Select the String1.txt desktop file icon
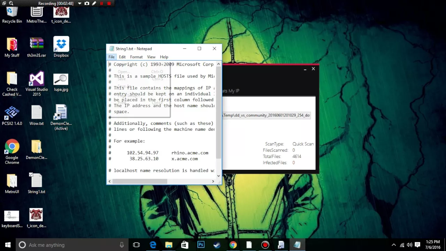Screen dimensions: 446x251 (x=37, y=183)
